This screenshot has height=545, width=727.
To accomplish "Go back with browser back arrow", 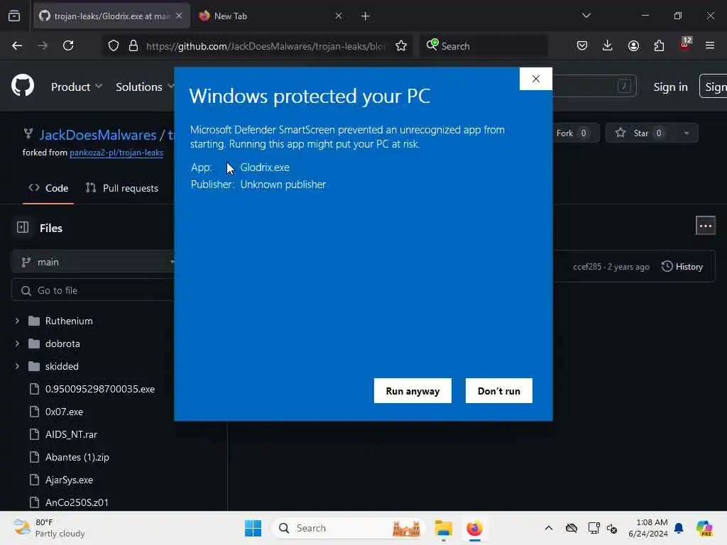I will tap(17, 45).
